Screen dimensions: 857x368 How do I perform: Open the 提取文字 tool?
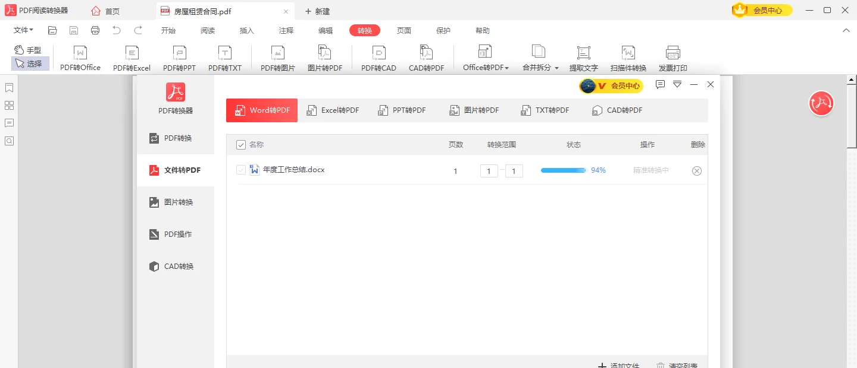pyautogui.click(x=583, y=59)
